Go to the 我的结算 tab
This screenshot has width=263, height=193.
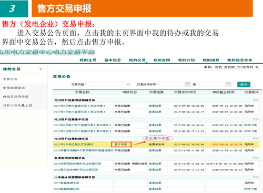click(211, 60)
